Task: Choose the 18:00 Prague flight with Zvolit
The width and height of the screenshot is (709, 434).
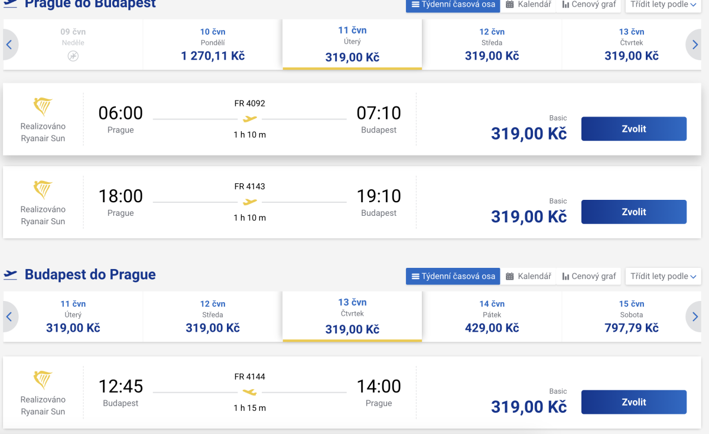Action: click(634, 212)
